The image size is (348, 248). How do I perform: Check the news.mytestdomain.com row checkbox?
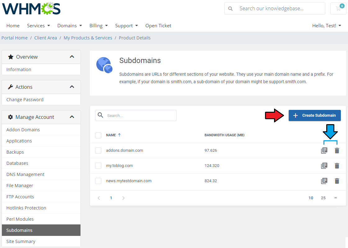(98, 181)
